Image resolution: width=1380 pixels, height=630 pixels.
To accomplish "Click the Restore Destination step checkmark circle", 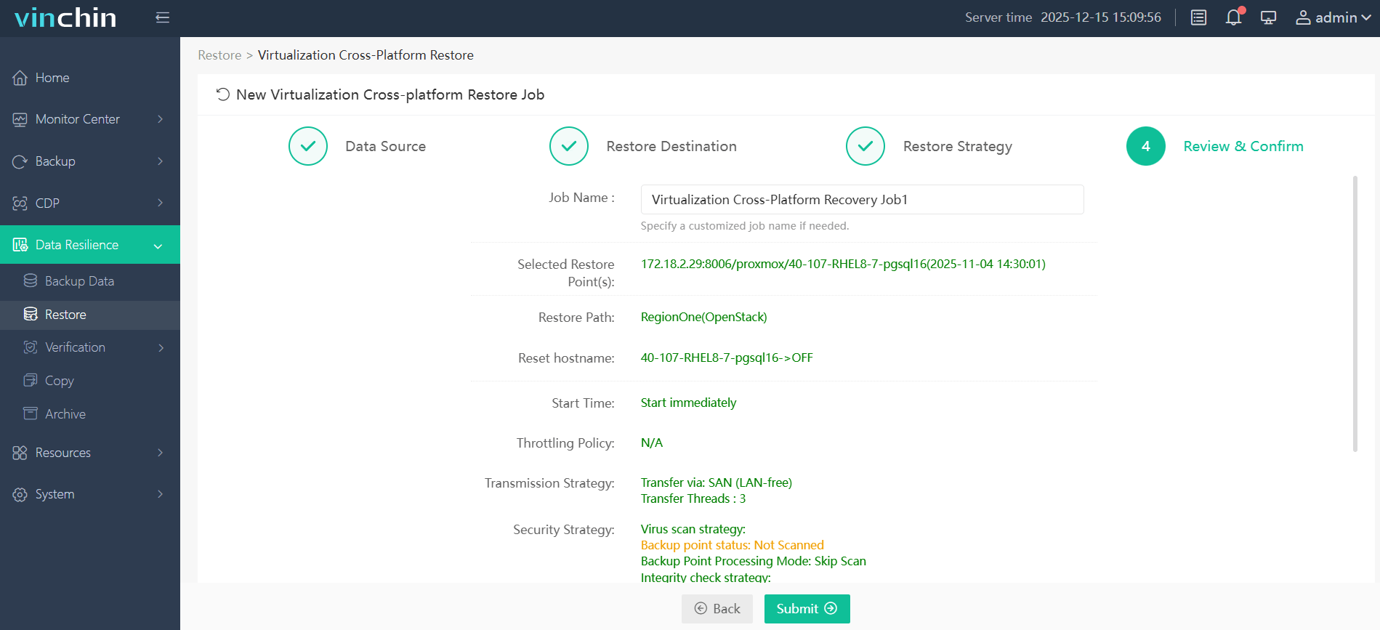I will click(x=569, y=146).
